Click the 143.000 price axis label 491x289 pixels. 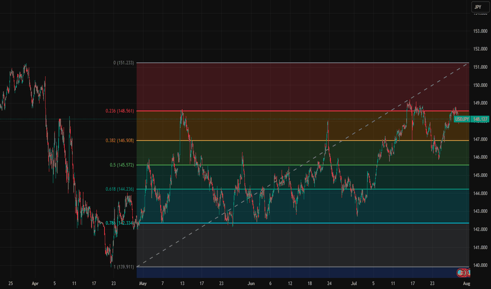[480, 211]
